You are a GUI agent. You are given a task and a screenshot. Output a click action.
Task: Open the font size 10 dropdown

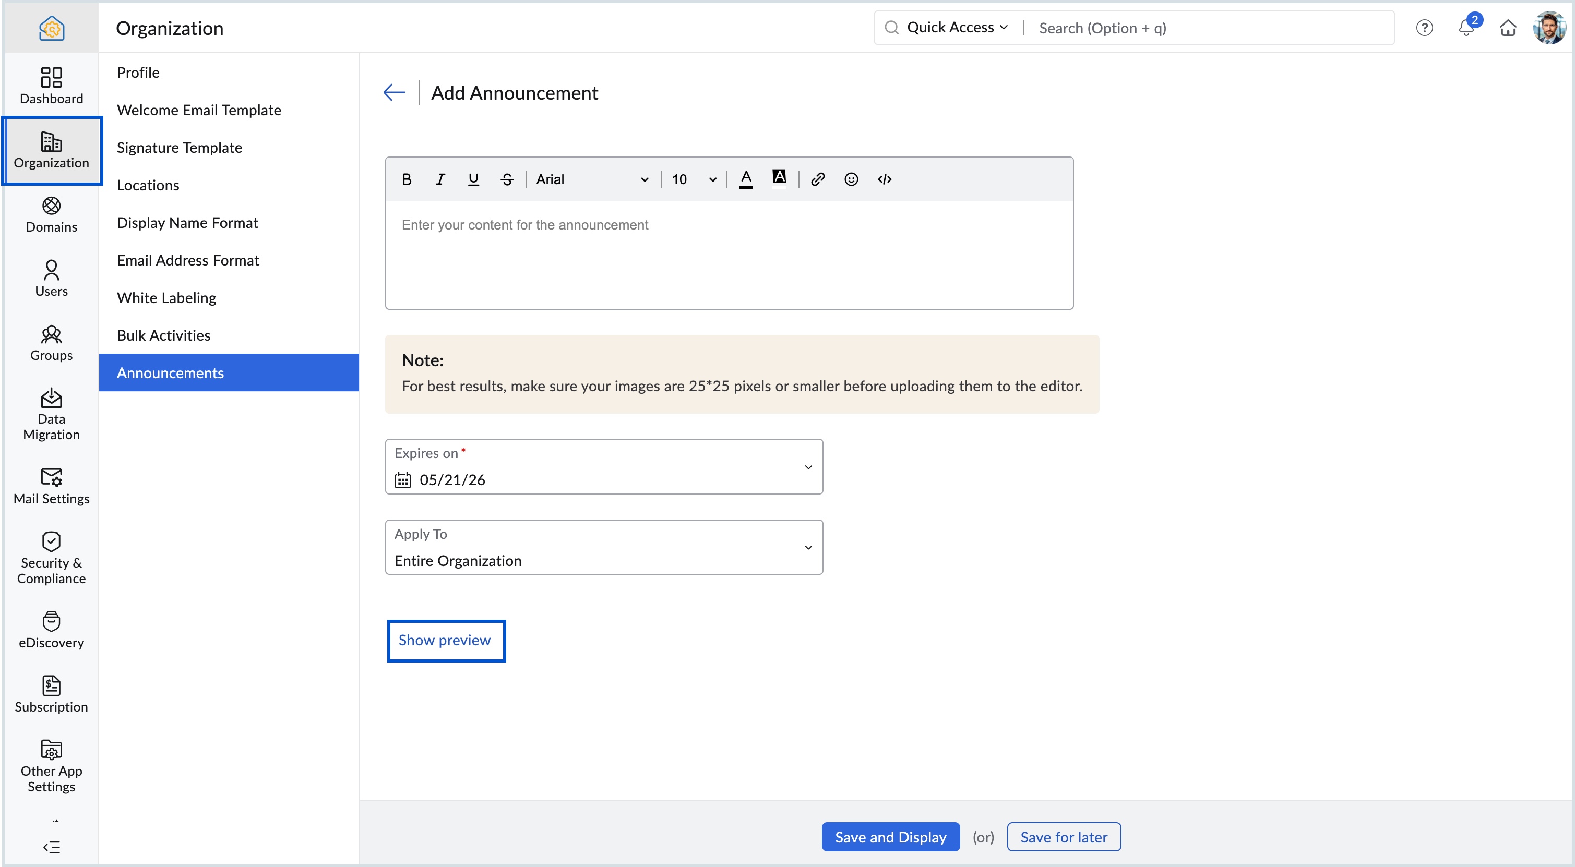pos(694,179)
